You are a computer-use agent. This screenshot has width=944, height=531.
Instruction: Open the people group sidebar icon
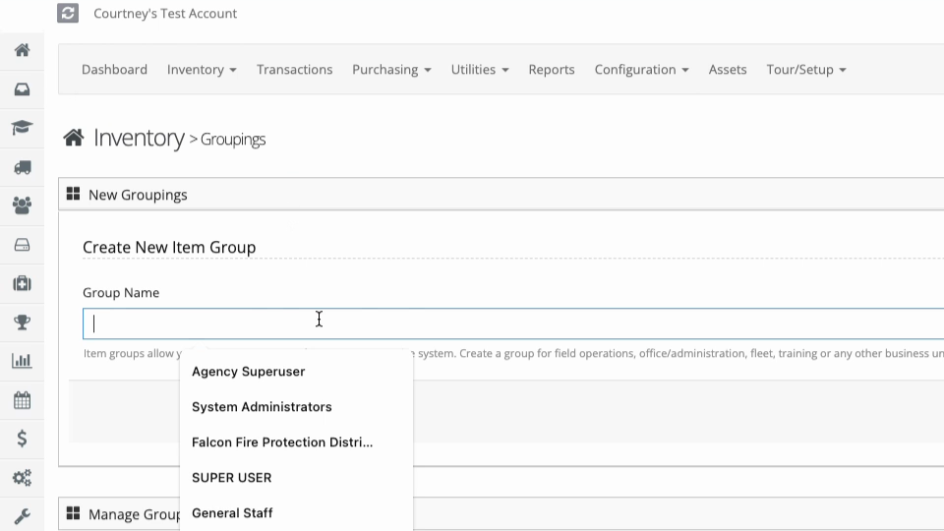coord(23,206)
